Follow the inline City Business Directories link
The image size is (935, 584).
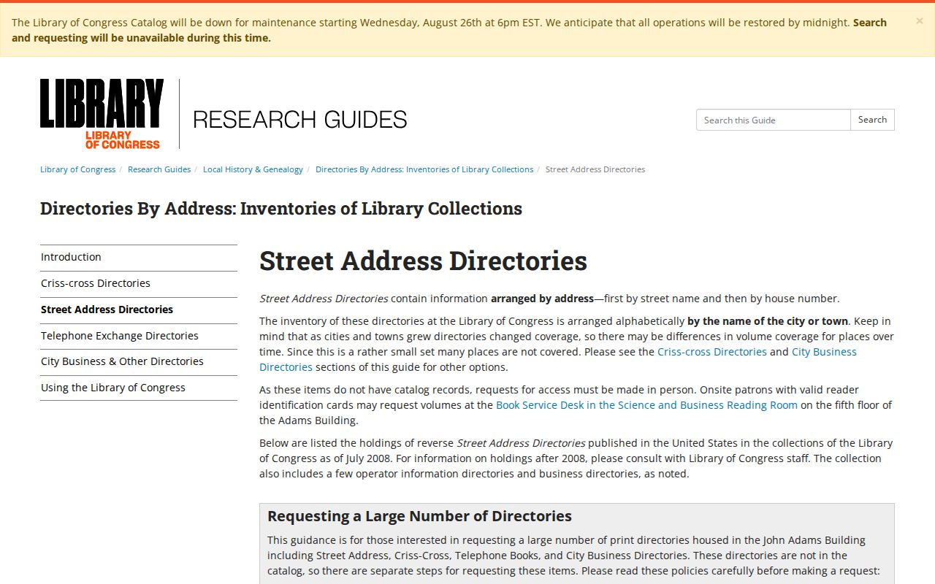[x=824, y=352]
